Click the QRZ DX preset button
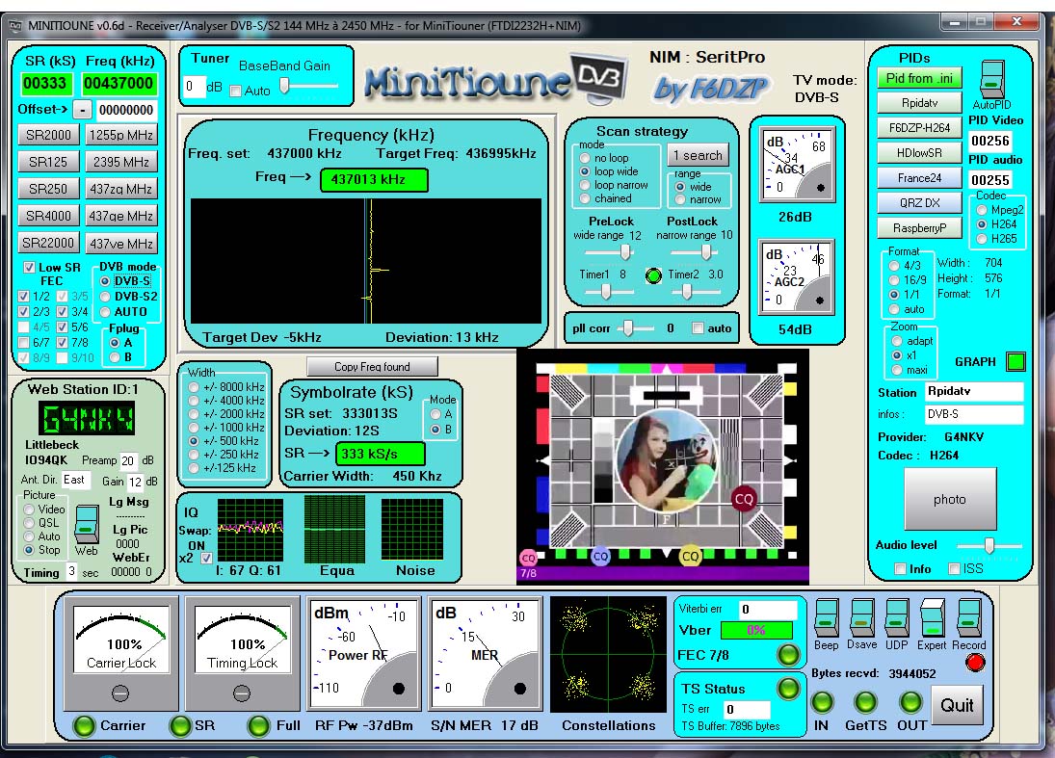The width and height of the screenshot is (1055, 758). click(919, 202)
